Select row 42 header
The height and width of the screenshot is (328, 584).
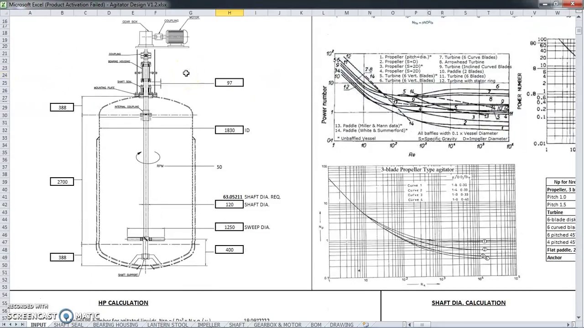5,205
